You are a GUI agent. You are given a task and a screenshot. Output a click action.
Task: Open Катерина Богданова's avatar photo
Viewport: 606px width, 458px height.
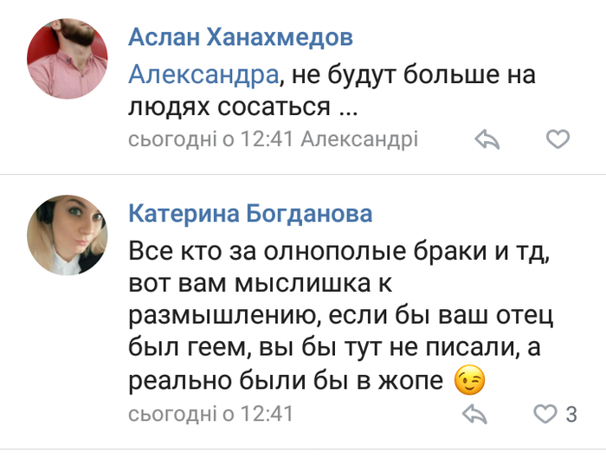(x=68, y=235)
